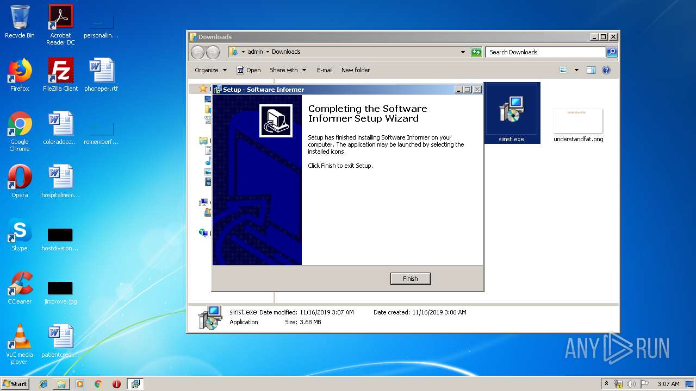Open Recycle Bin desktop icon
Image resolution: width=696 pixels, height=391 pixels.
[x=20, y=22]
